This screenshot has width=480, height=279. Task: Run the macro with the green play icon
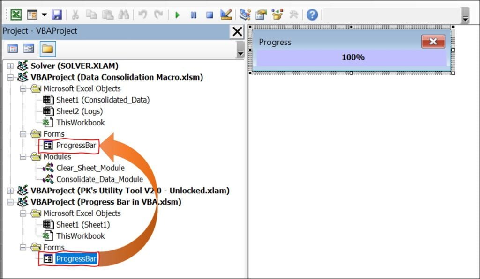177,15
